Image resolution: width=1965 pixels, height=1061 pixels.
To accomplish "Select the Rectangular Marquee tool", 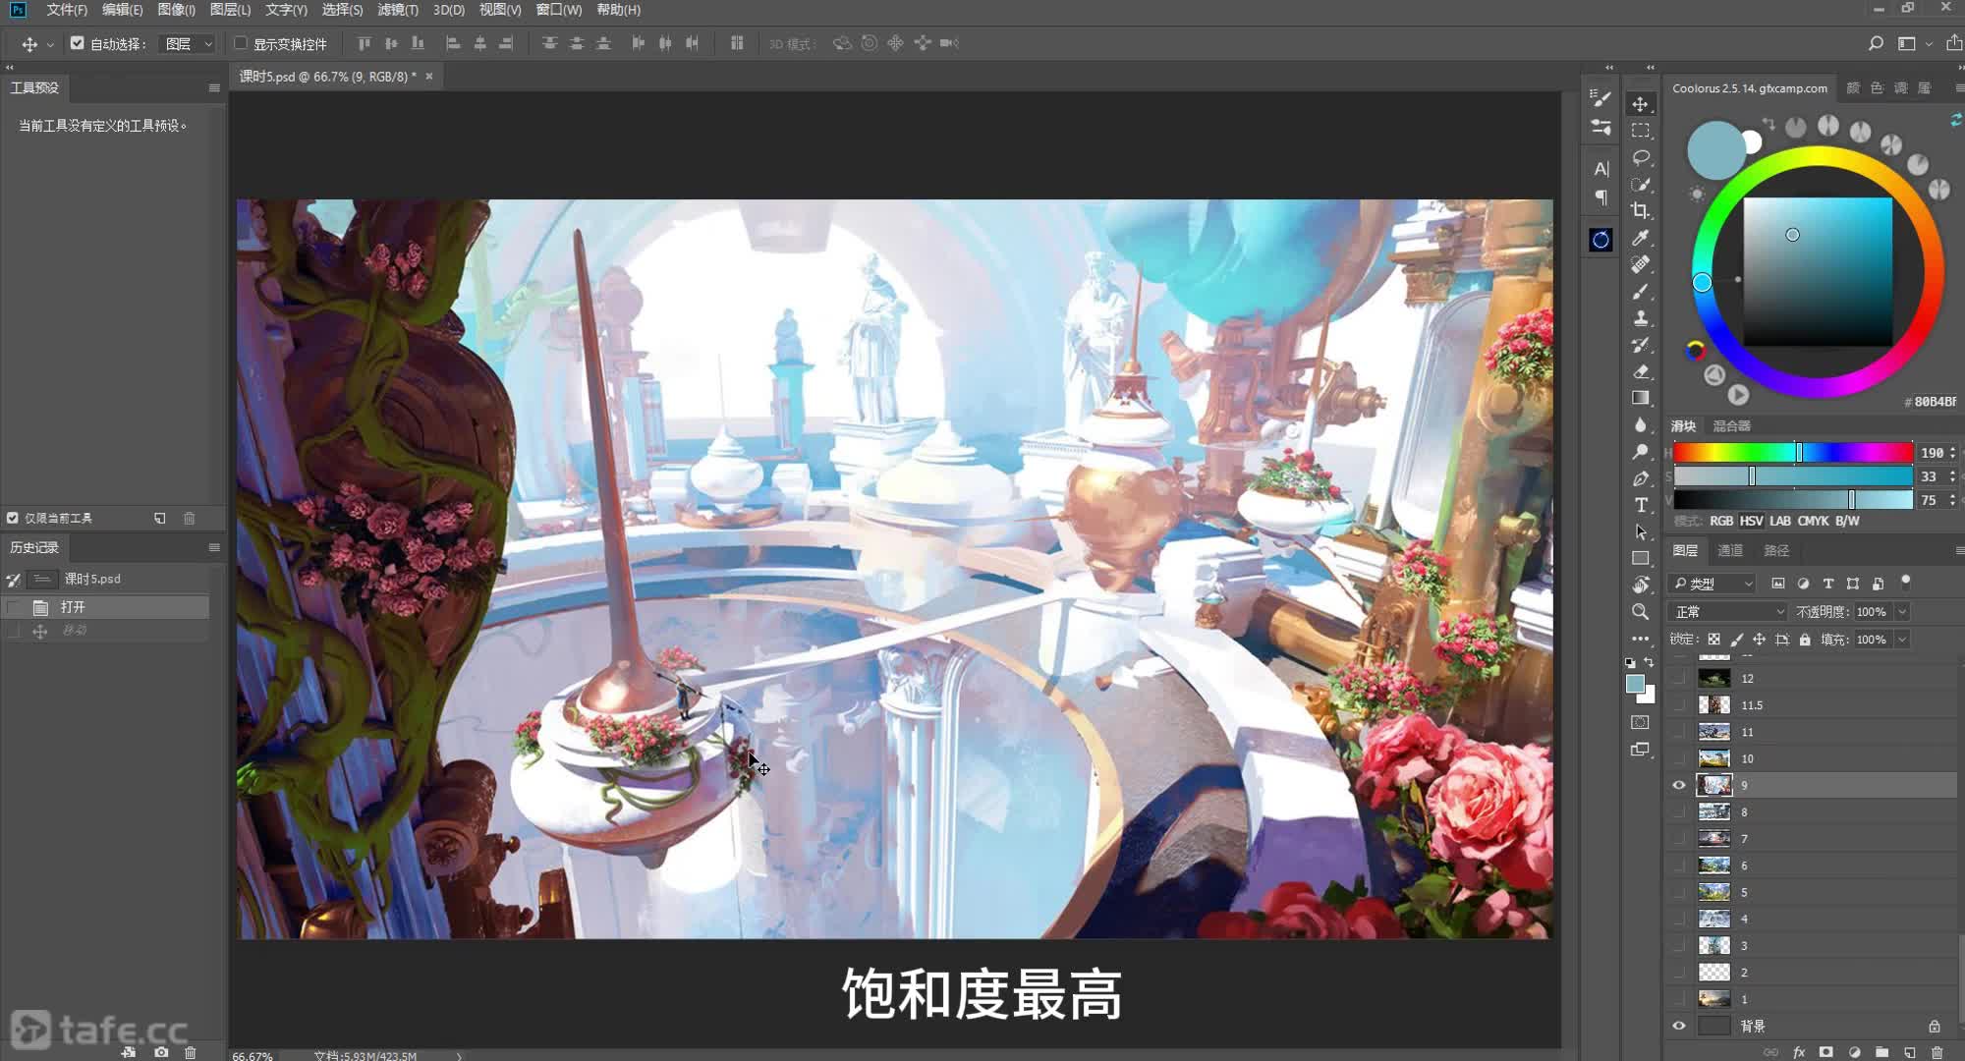I will click(x=1640, y=131).
